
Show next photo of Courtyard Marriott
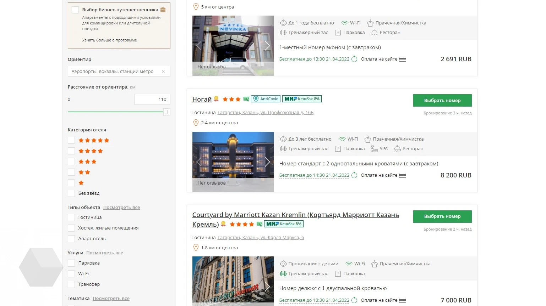[x=267, y=287]
